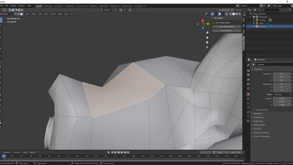Open the Output properties tab icon

click(248, 75)
